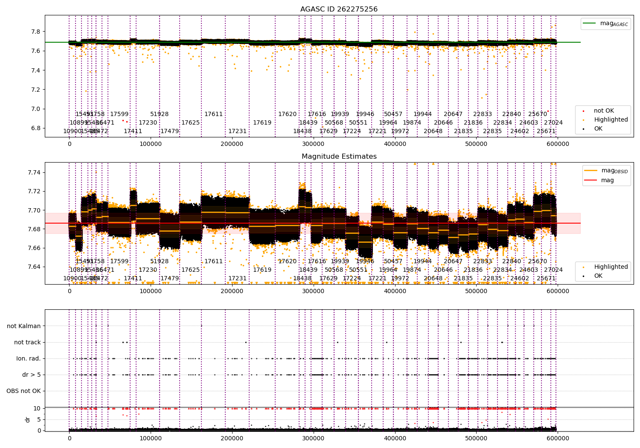
Task: Click the red 'mag' legend entry
Action: (x=599, y=180)
